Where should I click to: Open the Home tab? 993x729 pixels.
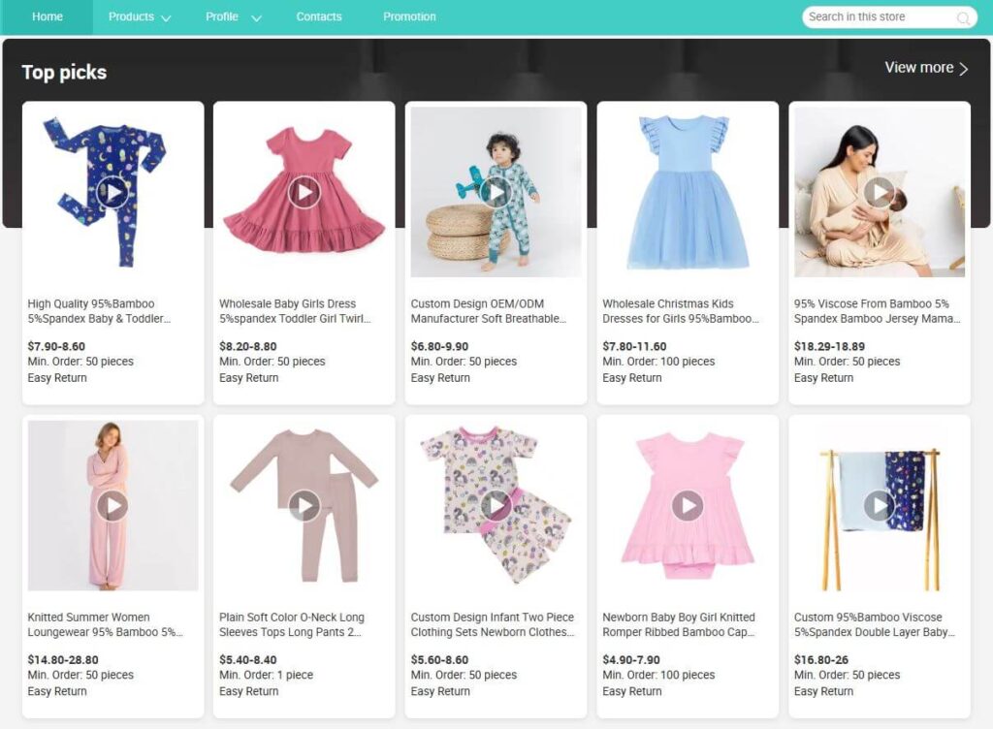coord(47,17)
